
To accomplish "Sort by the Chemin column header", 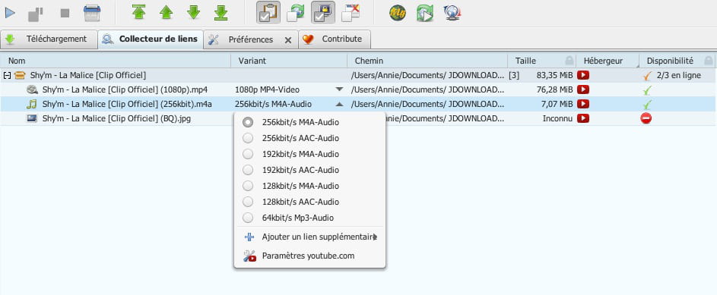I will coord(427,61).
